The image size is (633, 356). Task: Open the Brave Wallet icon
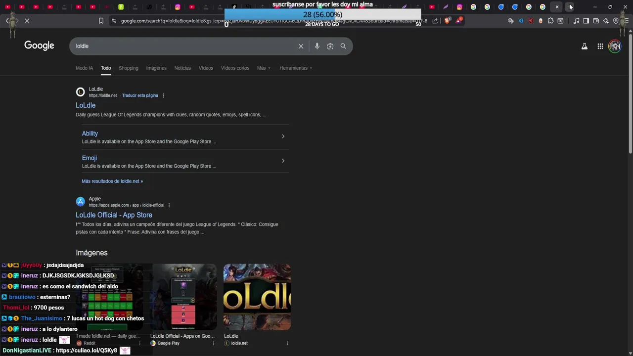click(x=596, y=21)
